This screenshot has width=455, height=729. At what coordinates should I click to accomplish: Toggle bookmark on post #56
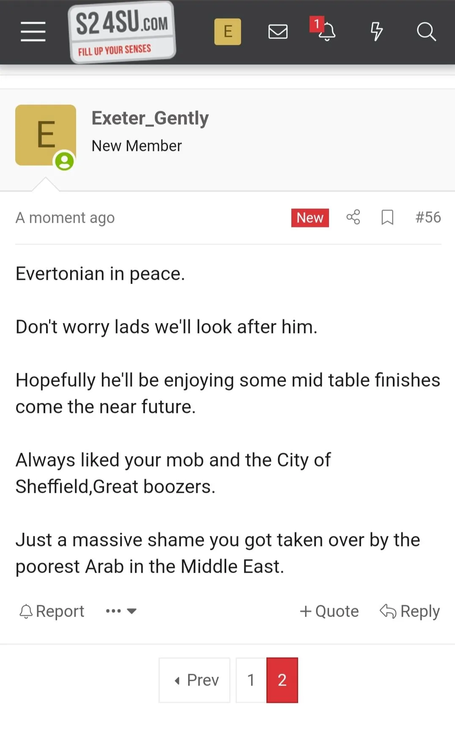pos(387,217)
